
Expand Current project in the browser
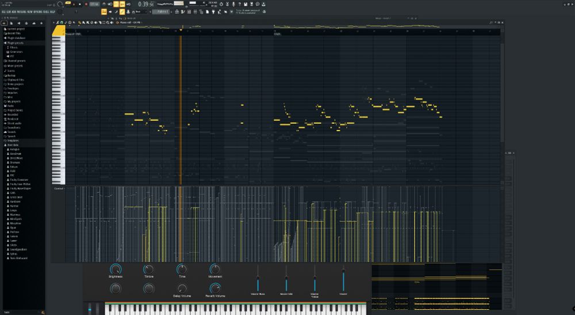(16, 29)
